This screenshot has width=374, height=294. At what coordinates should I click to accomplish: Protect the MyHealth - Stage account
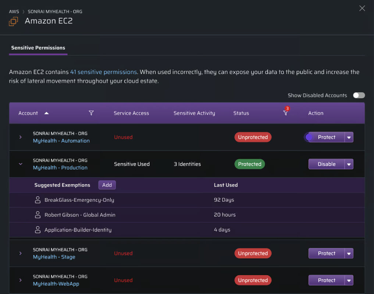click(326, 254)
